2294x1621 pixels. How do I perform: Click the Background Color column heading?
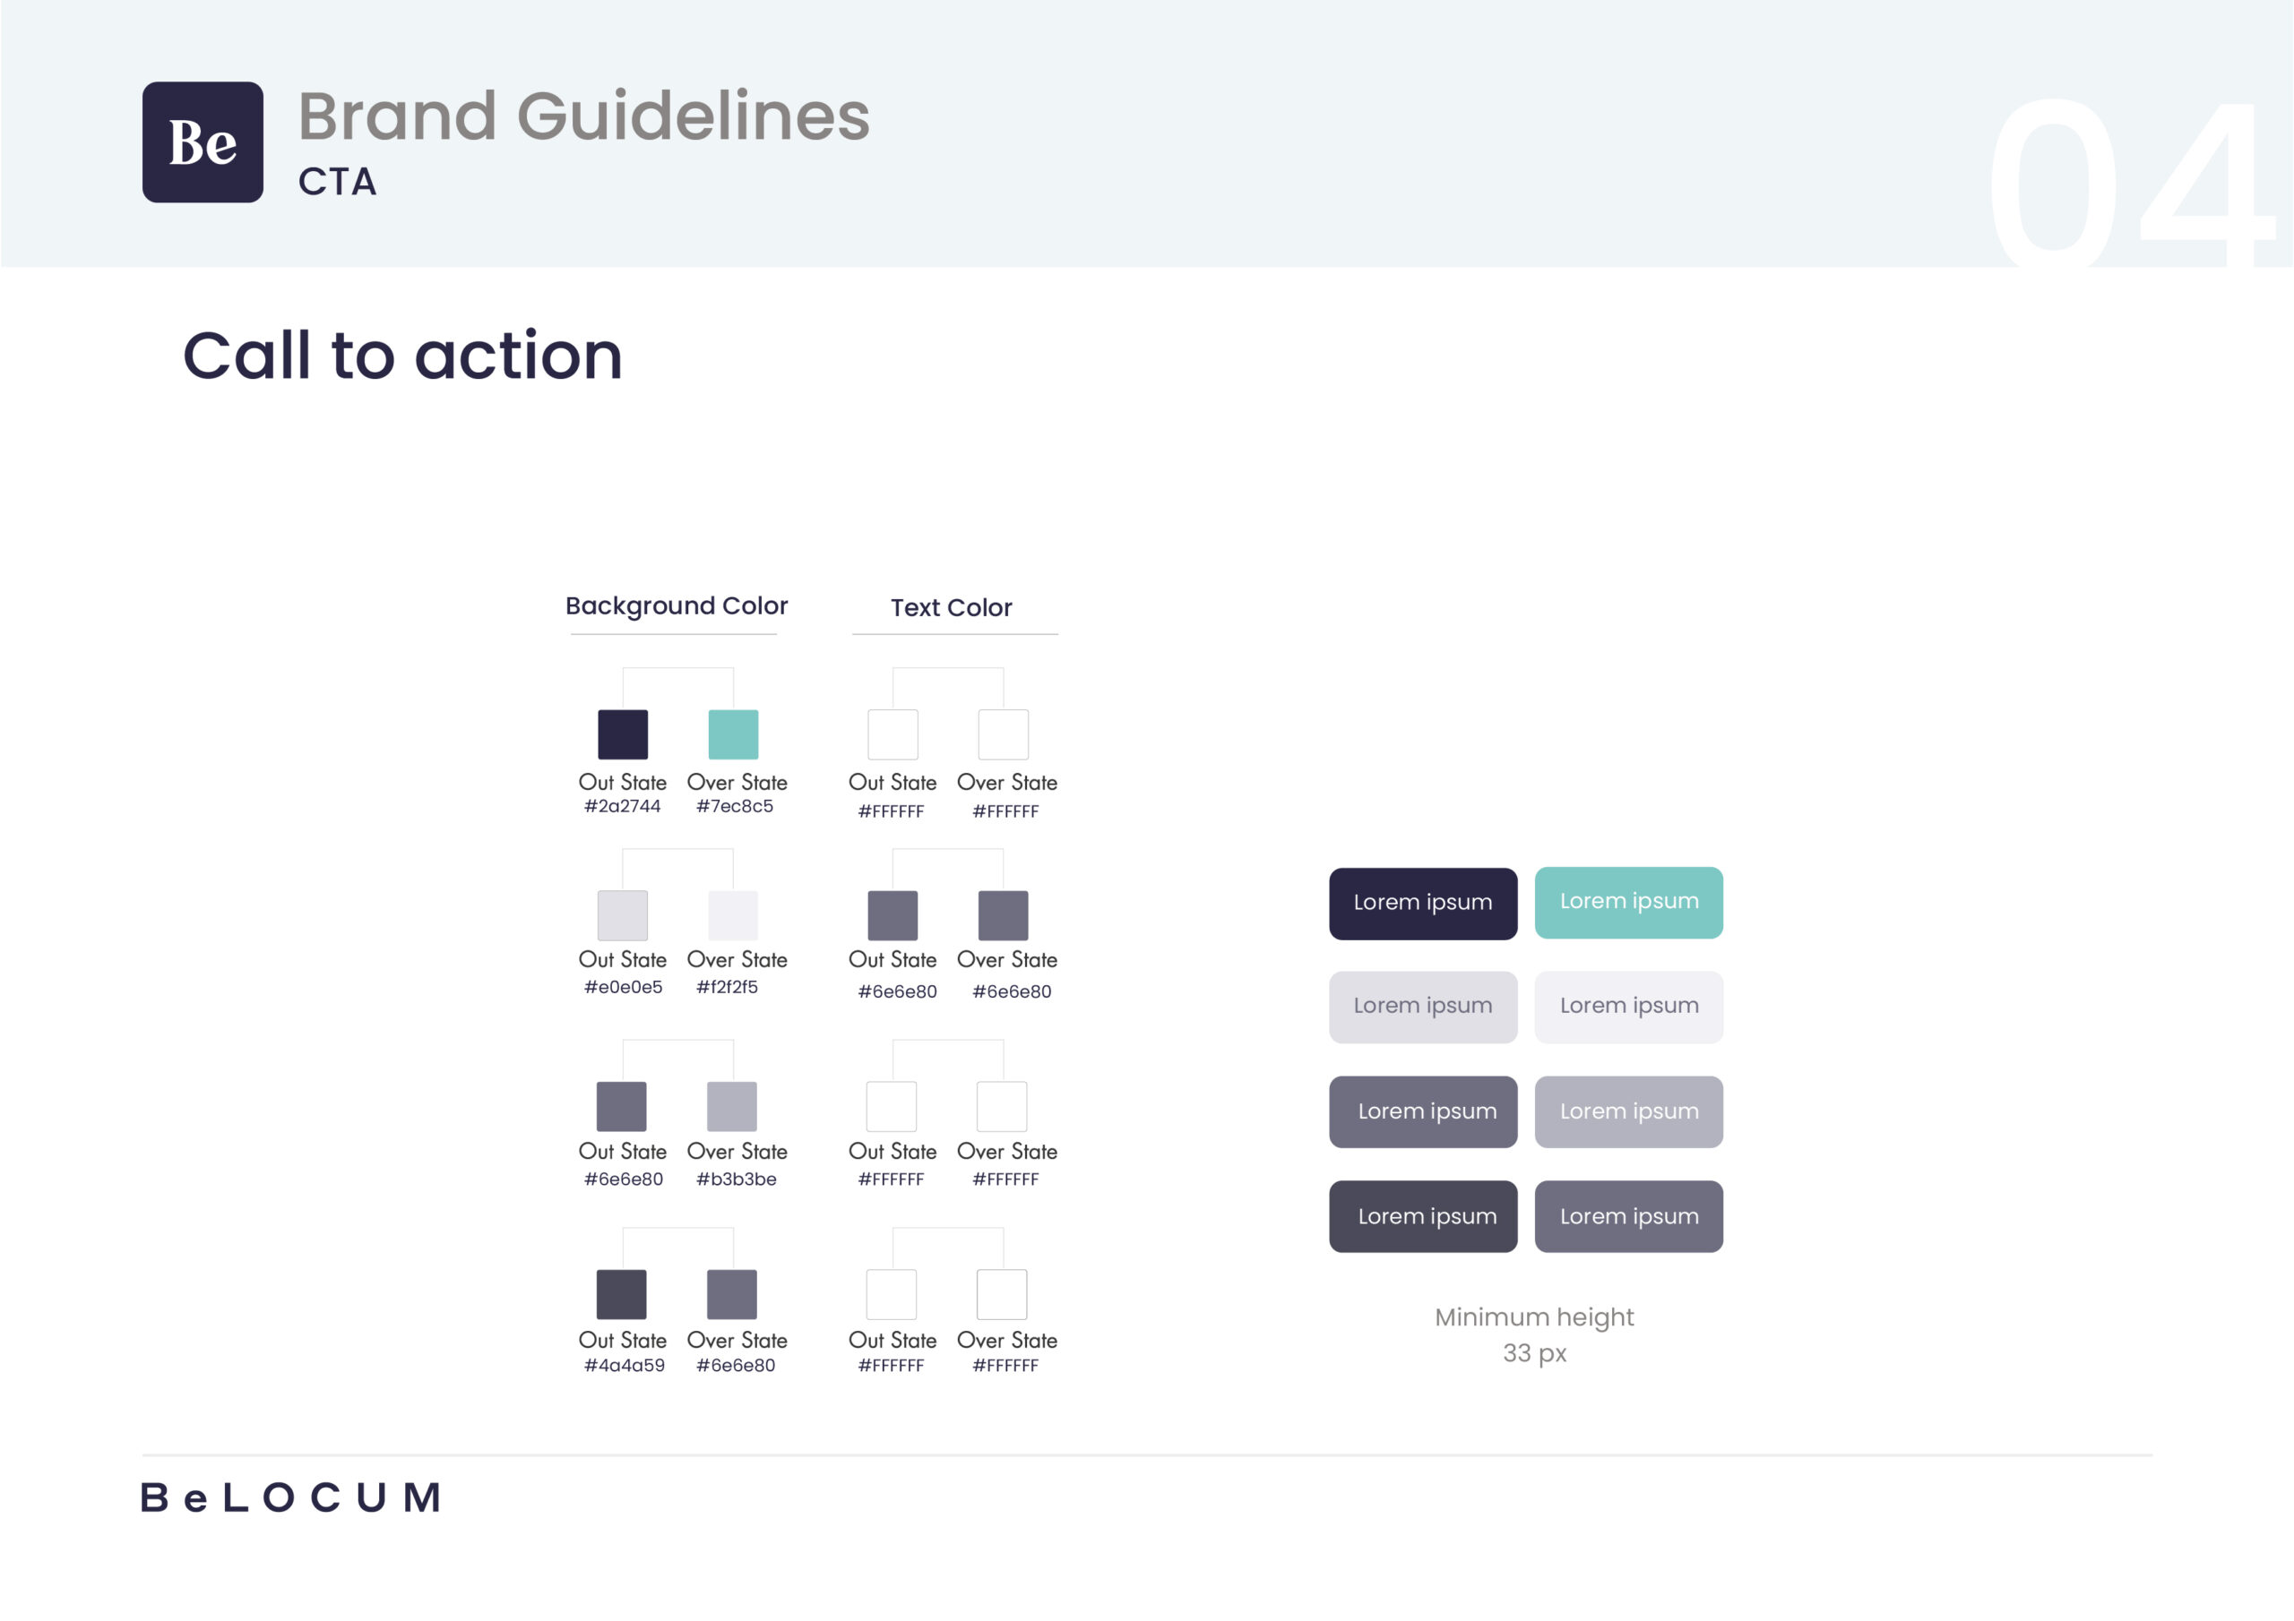pyautogui.click(x=677, y=606)
